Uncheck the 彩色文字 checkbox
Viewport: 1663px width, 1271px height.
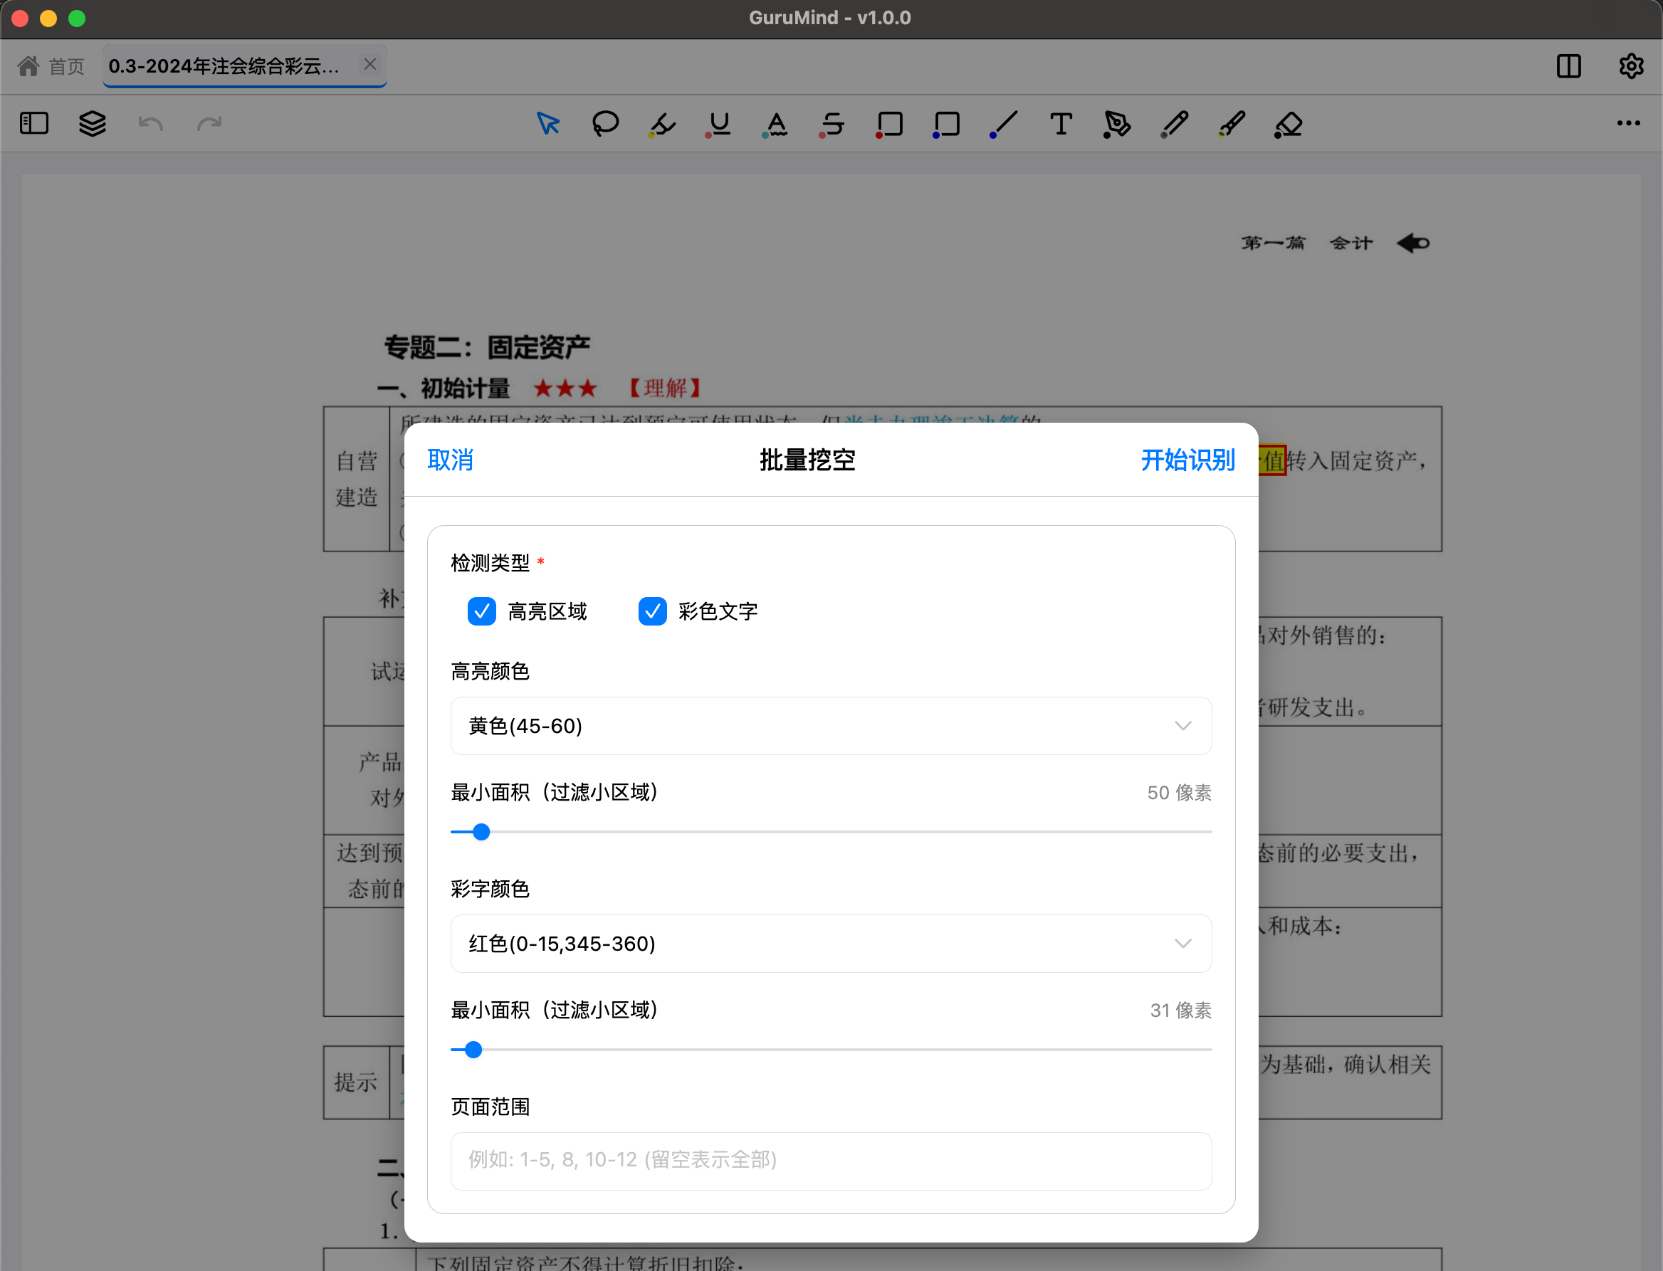coord(652,611)
